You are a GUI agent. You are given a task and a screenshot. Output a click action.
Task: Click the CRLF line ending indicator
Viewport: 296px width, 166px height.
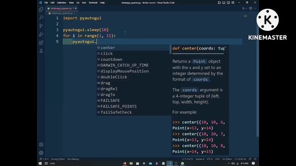[217, 159]
